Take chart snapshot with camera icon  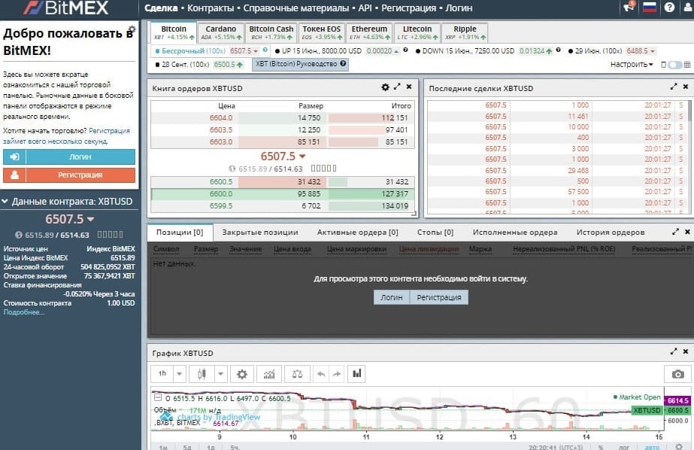[677, 374]
